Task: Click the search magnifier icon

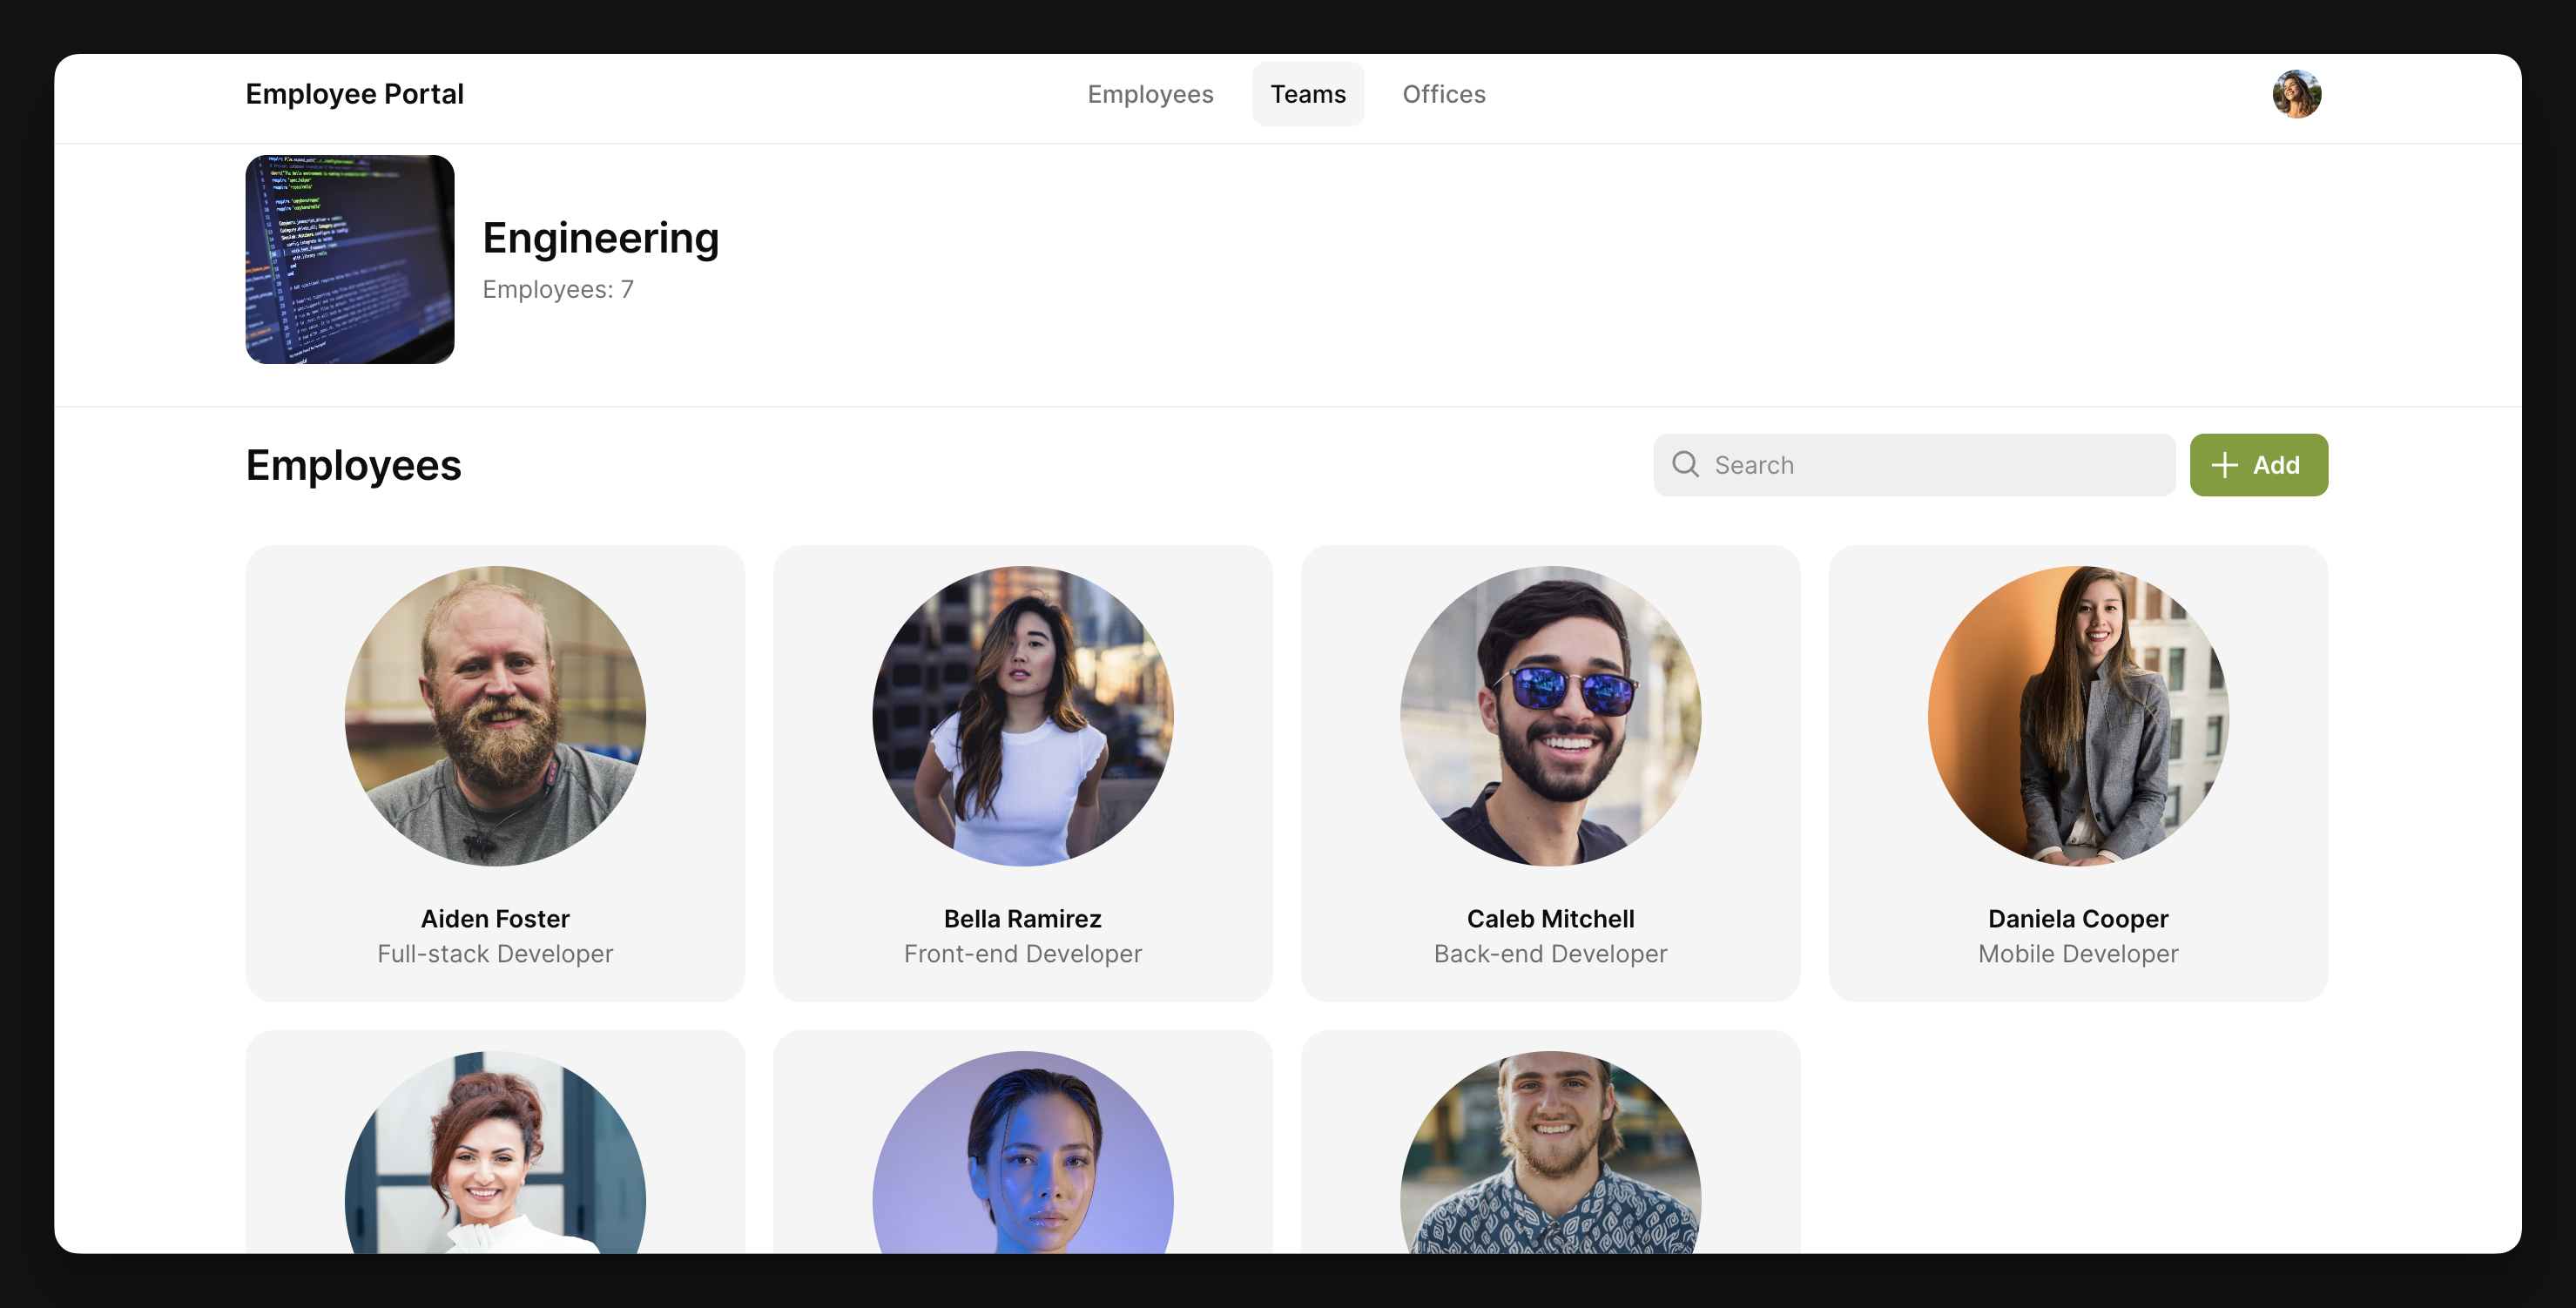Action: [1685, 465]
